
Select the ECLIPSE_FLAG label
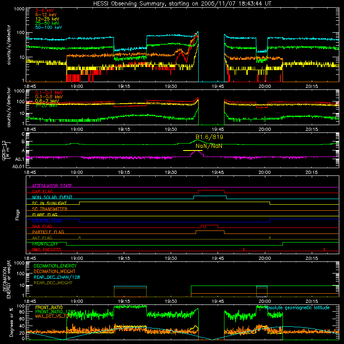point(47,221)
